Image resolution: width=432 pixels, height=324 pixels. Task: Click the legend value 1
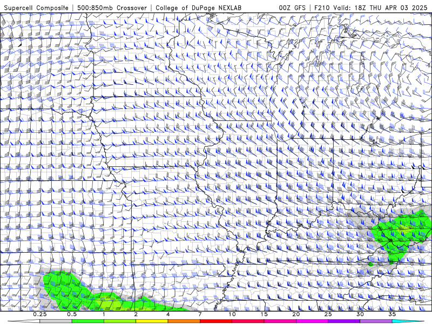click(x=104, y=314)
